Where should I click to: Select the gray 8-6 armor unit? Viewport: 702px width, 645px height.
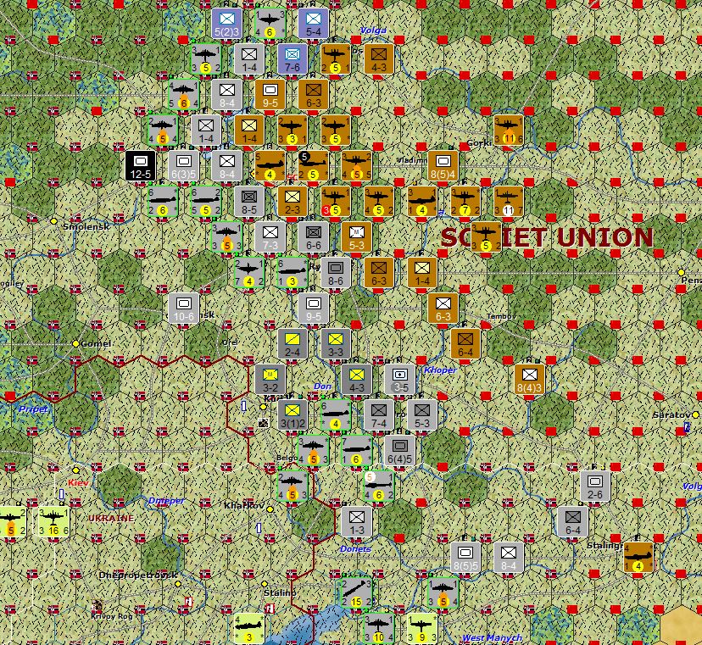tap(336, 272)
